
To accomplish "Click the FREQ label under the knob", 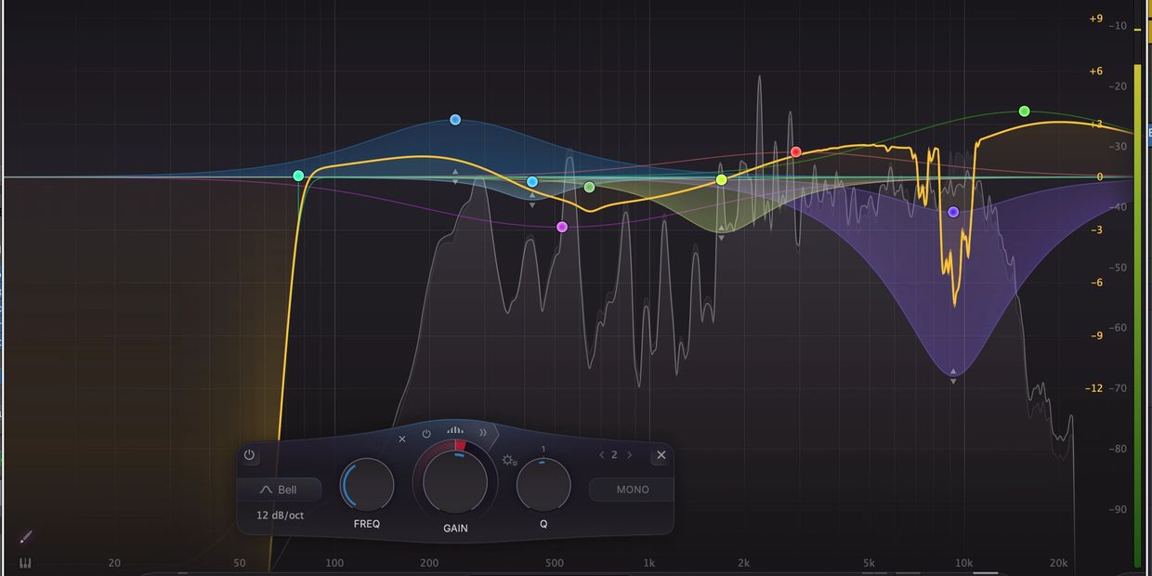I will (367, 524).
